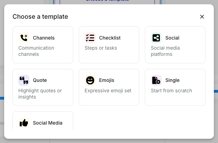Open the Social Media template title
This screenshot has width=218, height=143.
[x=47, y=123]
